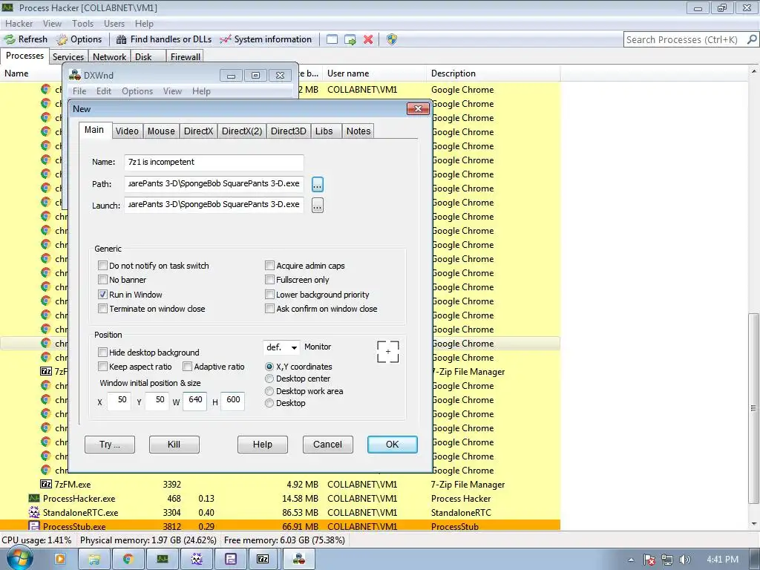Click the blank window toolbar icon

(332, 39)
